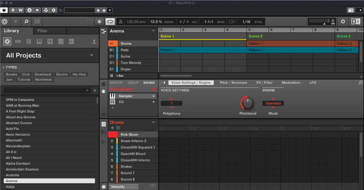Open the Pitch / Envelope tab

tap(233, 83)
